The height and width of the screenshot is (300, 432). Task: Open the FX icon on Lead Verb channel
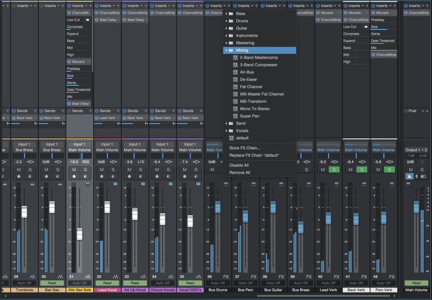336,276
